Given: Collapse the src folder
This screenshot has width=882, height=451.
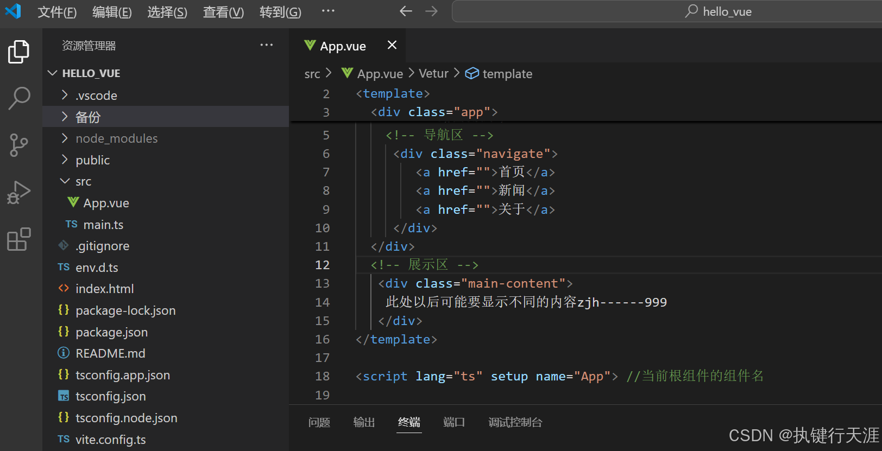Looking at the screenshot, I should 166,181.
